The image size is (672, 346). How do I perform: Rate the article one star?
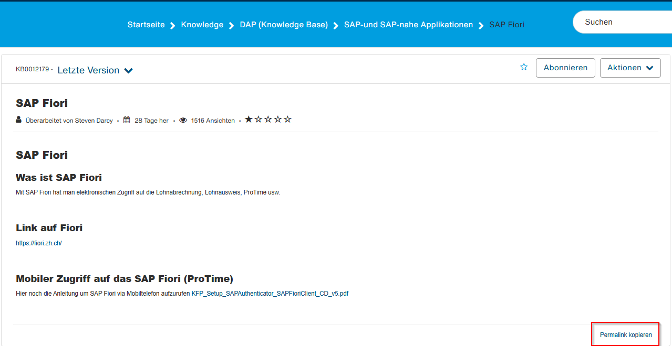[x=249, y=120]
